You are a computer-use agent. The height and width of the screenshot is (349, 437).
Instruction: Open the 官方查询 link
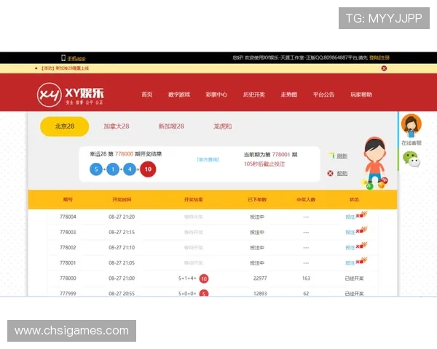[208, 159]
